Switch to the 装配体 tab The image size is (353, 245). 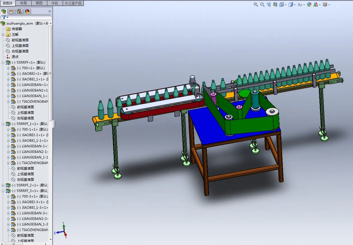[8, 3]
